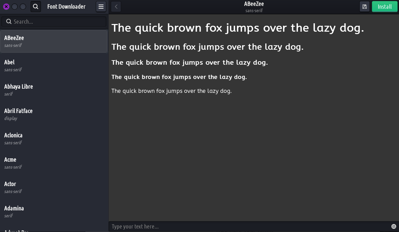Open the hamburger menu
Viewport: 399px width, 232px height.
[101, 7]
